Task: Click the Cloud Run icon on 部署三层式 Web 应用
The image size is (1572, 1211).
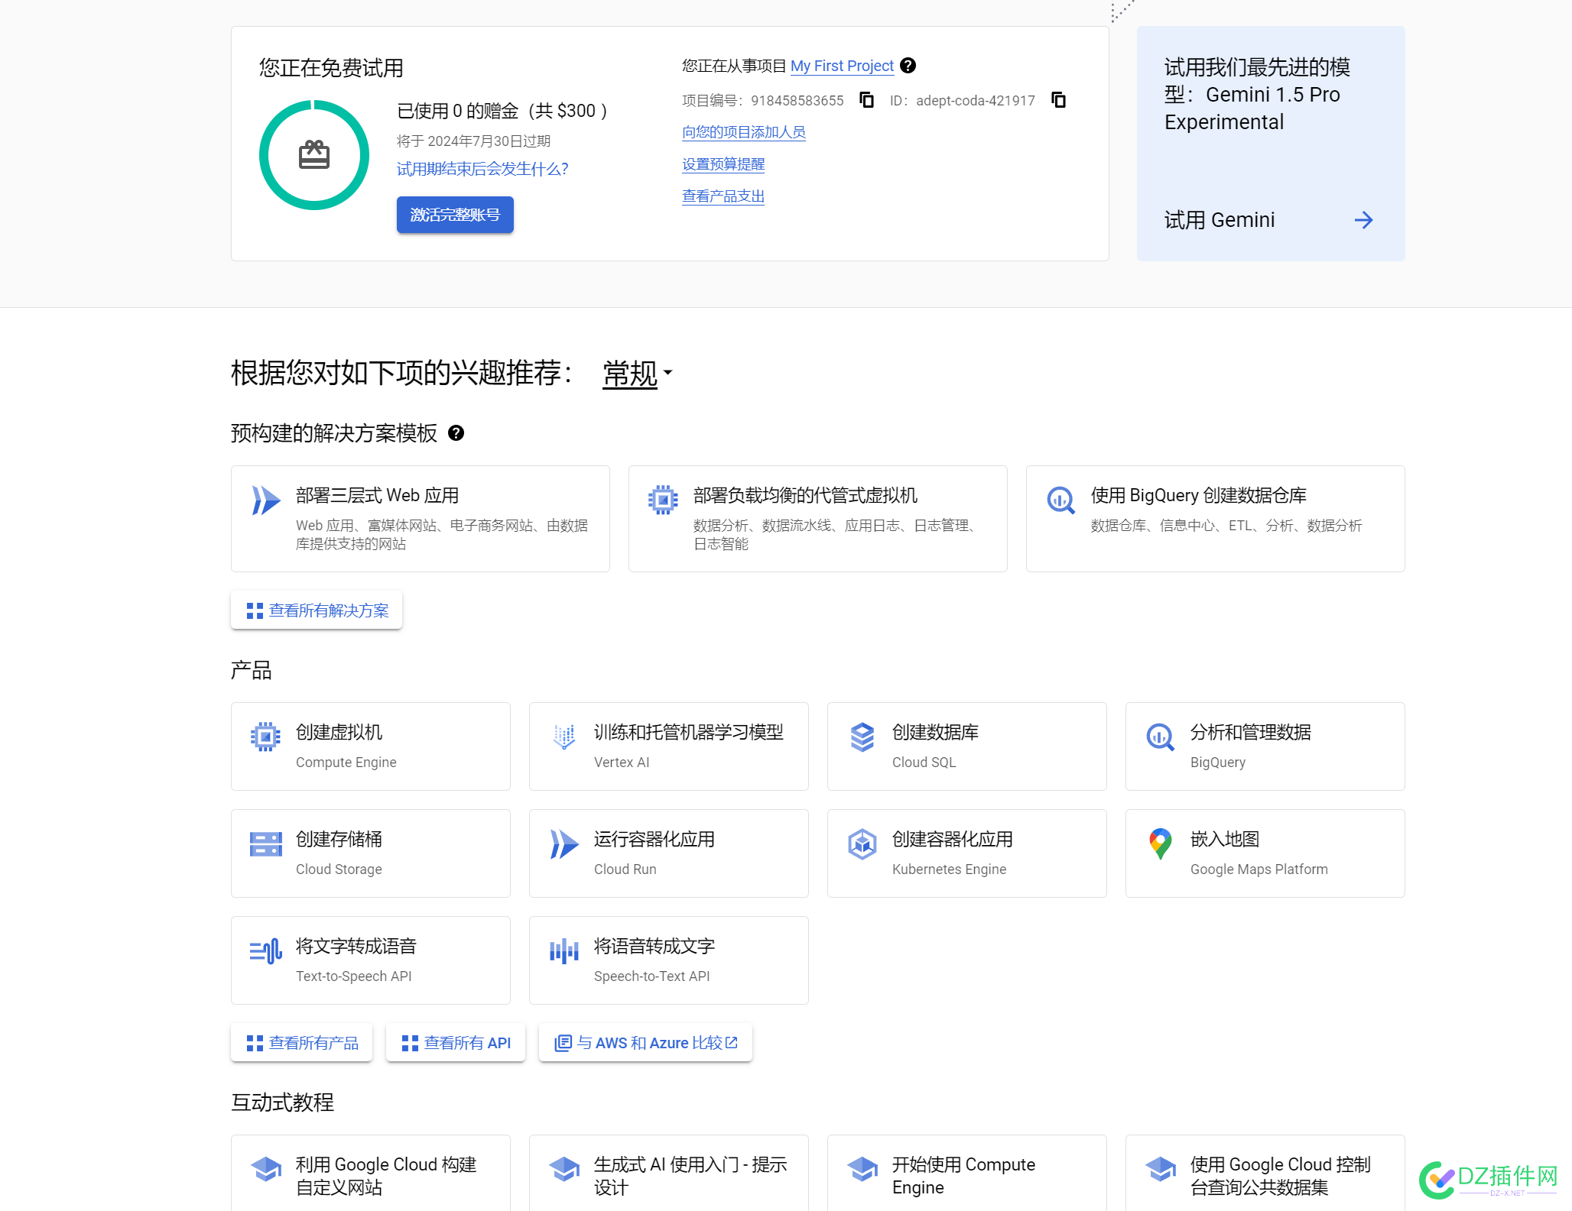Action: tap(266, 500)
